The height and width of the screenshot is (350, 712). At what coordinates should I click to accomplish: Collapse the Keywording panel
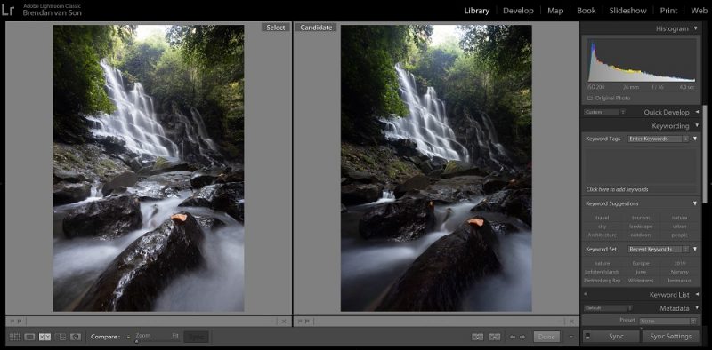[x=696, y=126]
